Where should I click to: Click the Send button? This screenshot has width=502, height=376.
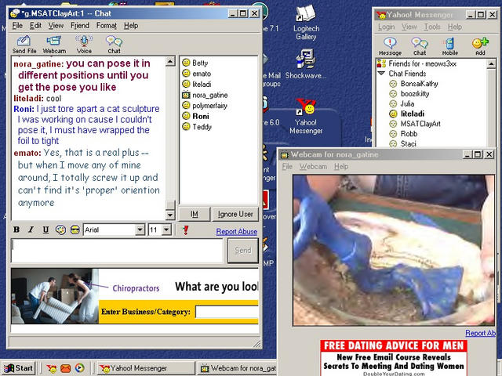coord(243,251)
